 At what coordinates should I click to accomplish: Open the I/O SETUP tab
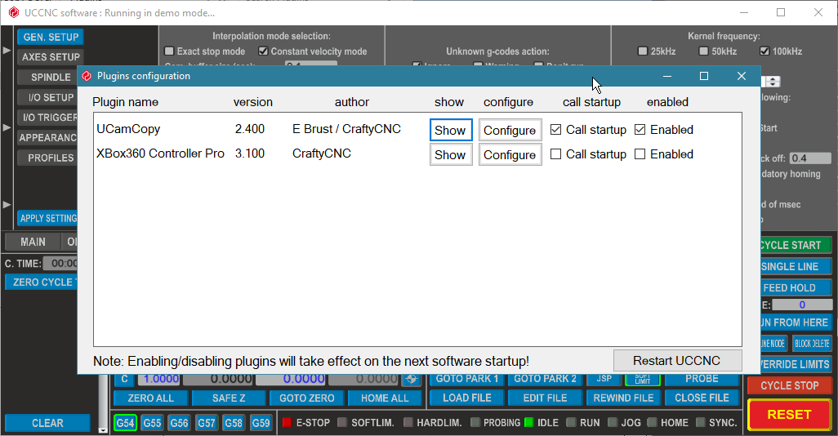coord(47,98)
